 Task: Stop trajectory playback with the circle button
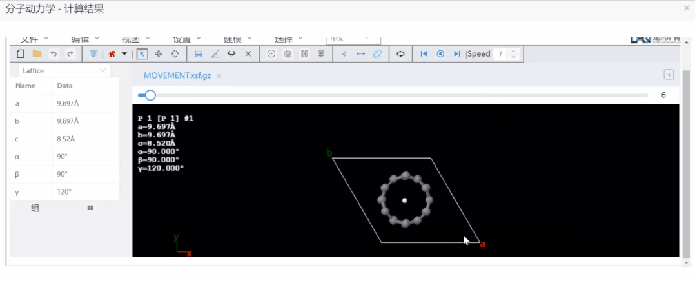pyautogui.click(x=440, y=54)
